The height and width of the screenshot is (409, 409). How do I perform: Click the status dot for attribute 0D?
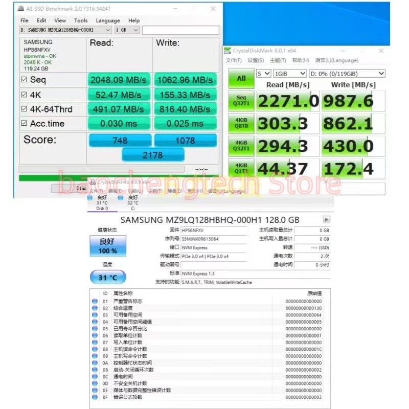95,383
